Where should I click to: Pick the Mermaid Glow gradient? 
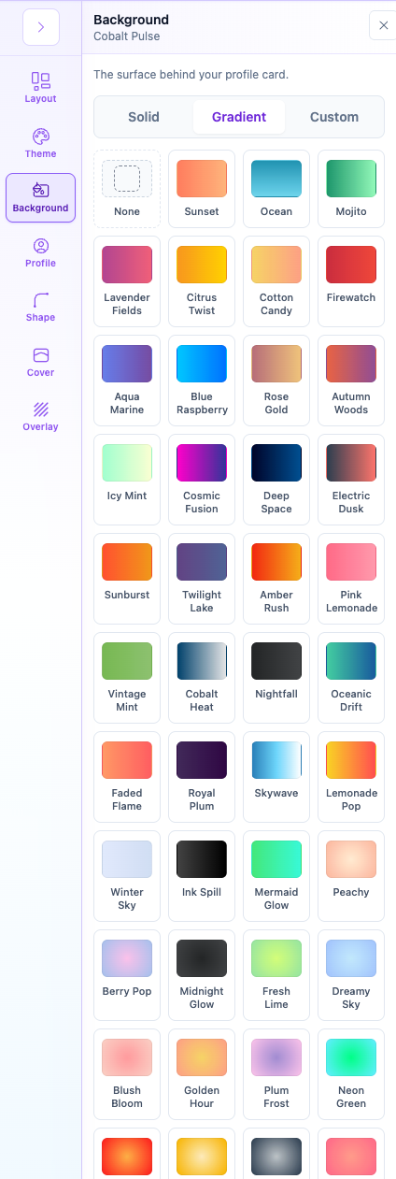pos(276,876)
